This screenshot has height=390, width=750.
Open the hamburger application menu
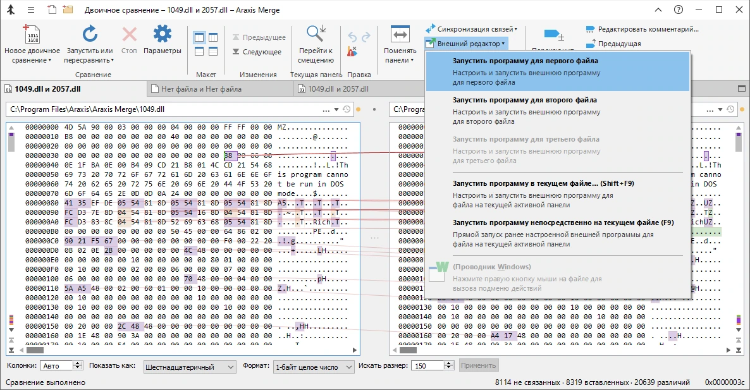click(31, 9)
